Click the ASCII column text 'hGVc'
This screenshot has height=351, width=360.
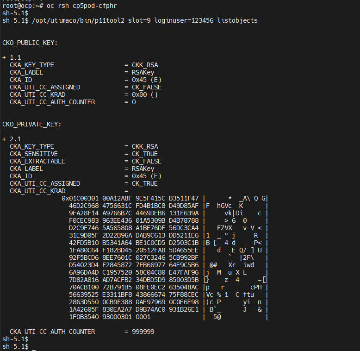[x=224, y=206]
